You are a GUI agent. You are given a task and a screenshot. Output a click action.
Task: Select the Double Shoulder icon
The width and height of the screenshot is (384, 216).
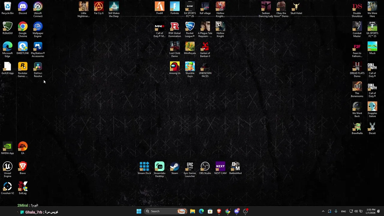pos(357,10)
